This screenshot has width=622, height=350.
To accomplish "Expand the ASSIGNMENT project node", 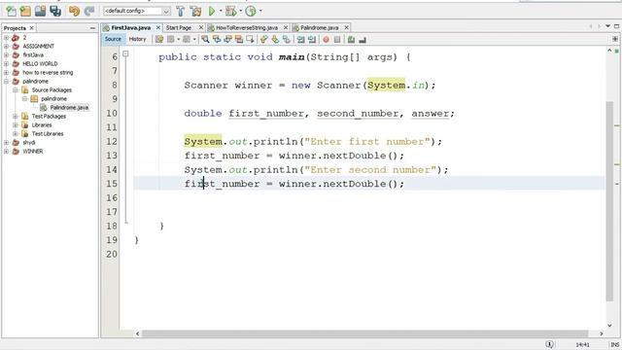I will [6, 47].
